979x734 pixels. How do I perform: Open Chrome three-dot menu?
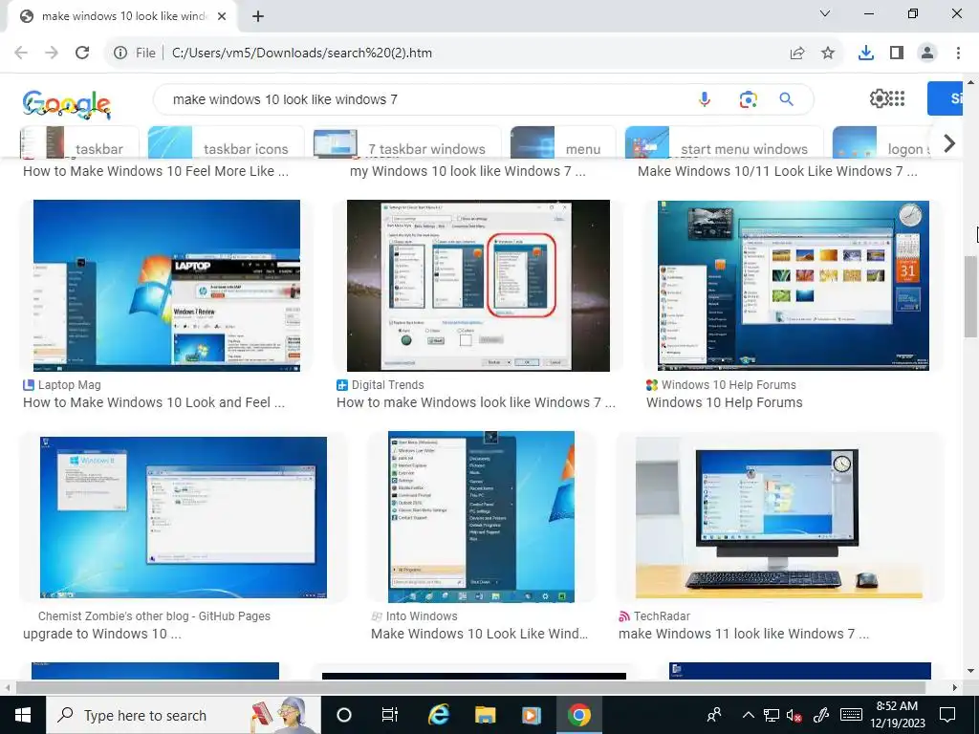click(958, 53)
